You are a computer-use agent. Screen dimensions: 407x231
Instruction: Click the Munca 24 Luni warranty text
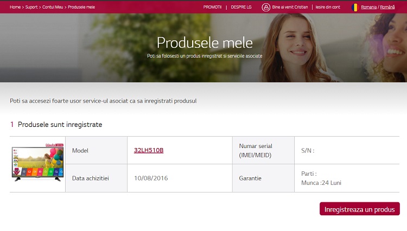(321, 183)
